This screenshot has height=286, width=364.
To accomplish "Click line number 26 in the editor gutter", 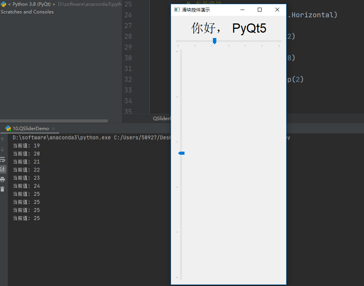I will [x=128, y=15].
